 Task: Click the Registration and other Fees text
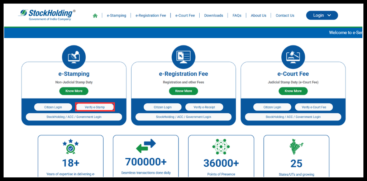click(183, 82)
